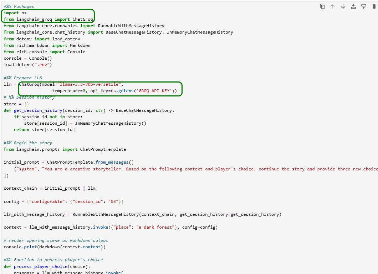Click the "system" prompt message line
This screenshot has height=274, width=378.
(x=178, y=169)
